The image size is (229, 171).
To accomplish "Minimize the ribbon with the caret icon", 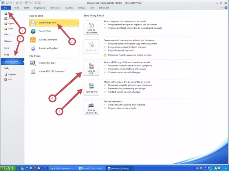I will point(222,8).
